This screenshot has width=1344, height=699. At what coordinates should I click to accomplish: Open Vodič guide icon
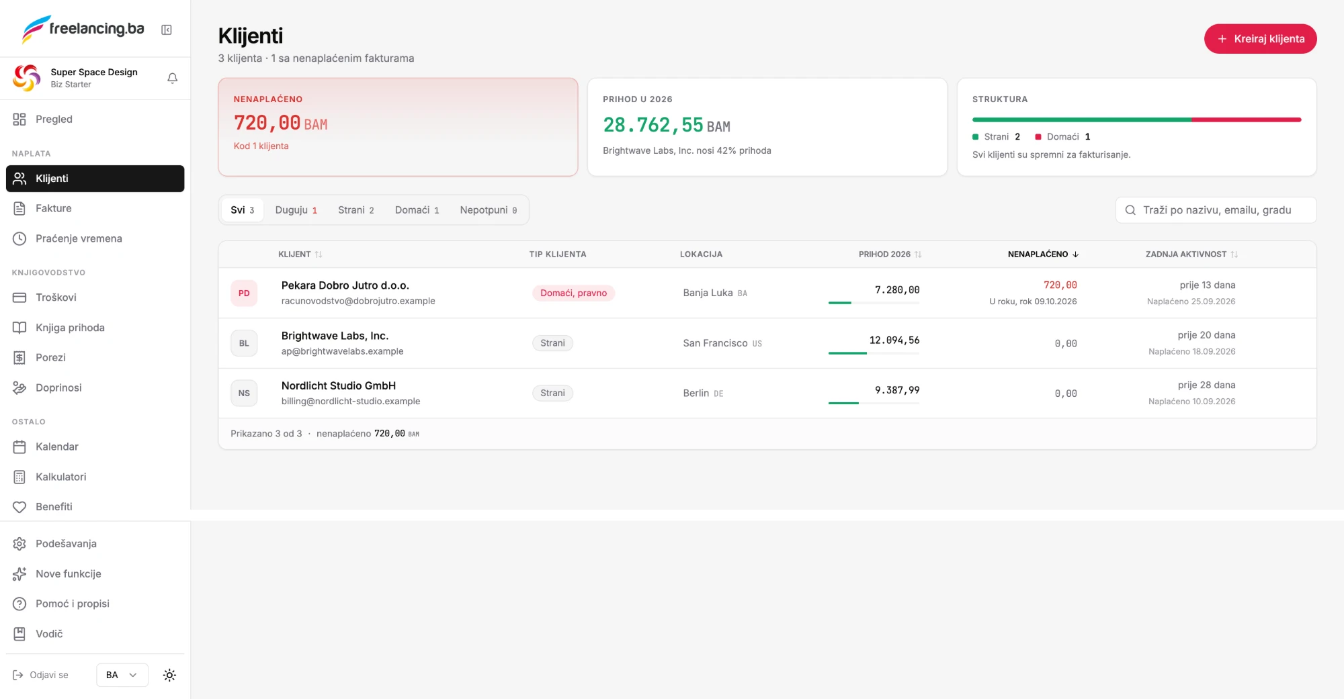19,634
